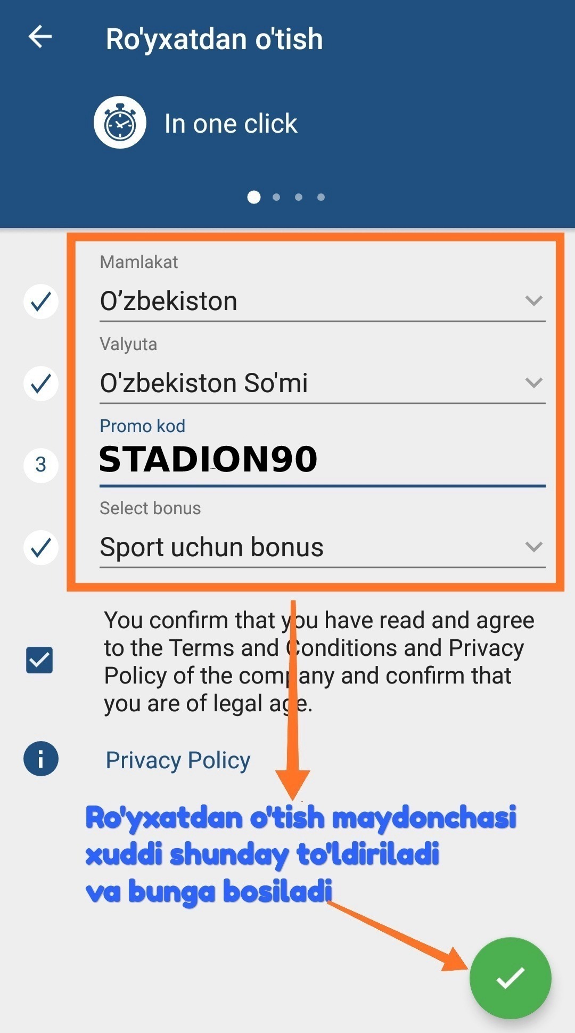The image size is (575, 1033).
Task: Focus the Promo kod input field
Action: tap(322, 460)
